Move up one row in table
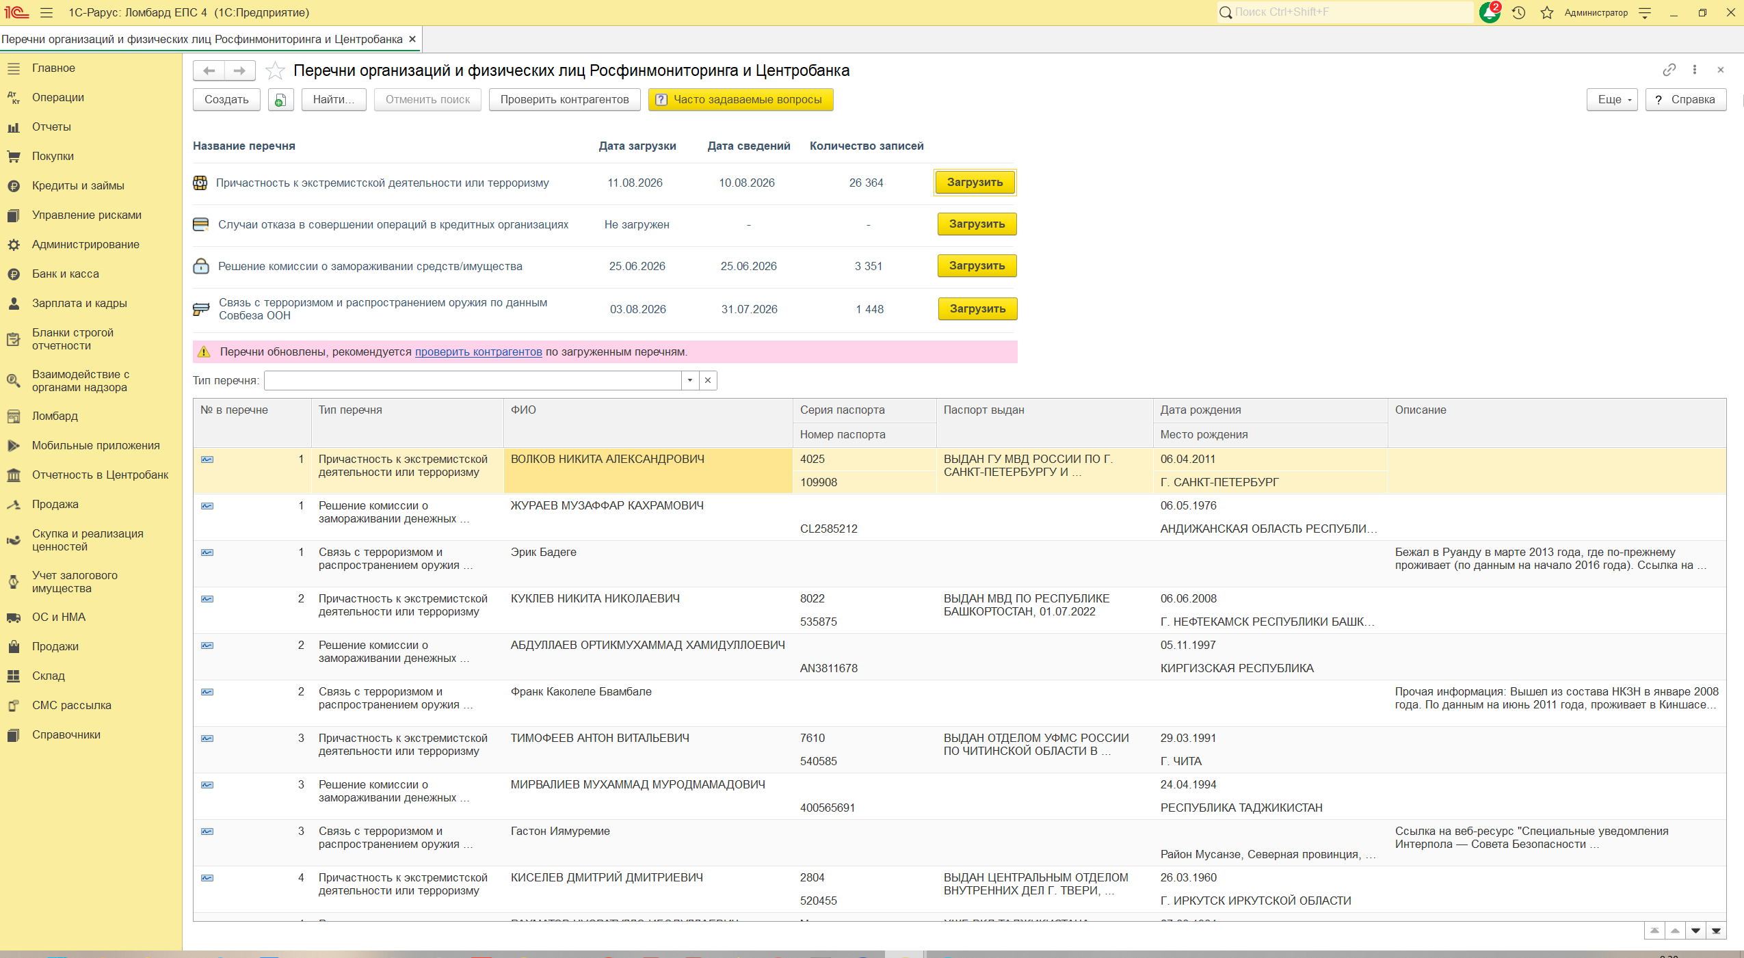This screenshot has width=1744, height=958. 1675,931
